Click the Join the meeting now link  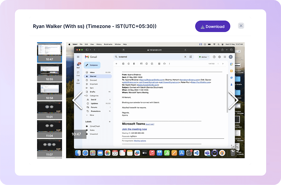[x=134, y=129]
